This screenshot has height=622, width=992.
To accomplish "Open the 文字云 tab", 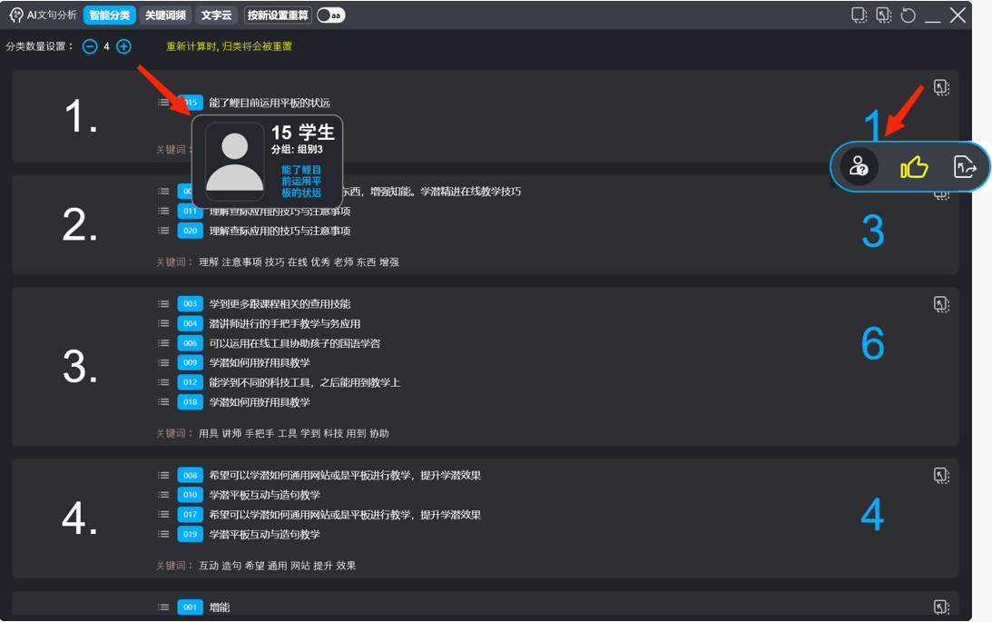I will (216, 15).
